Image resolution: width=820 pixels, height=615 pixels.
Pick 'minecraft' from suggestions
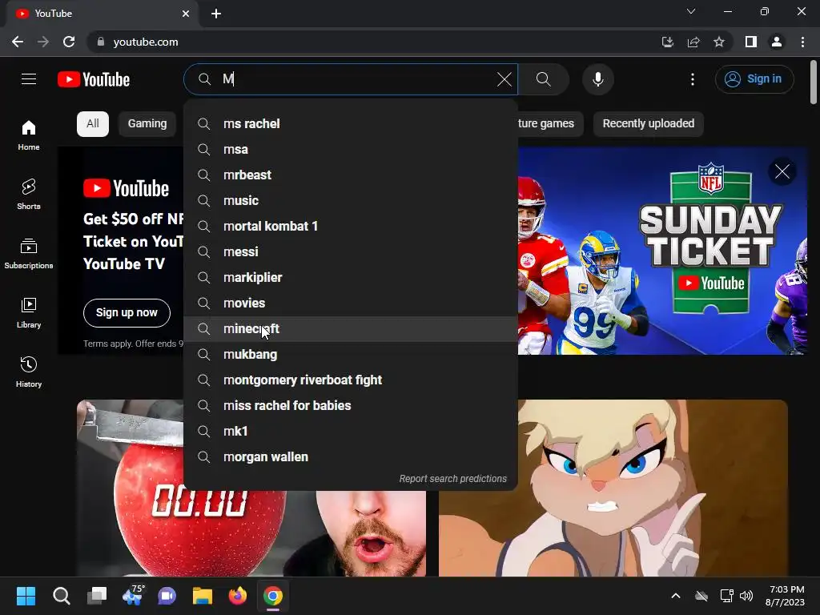click(x=351, y=329)
